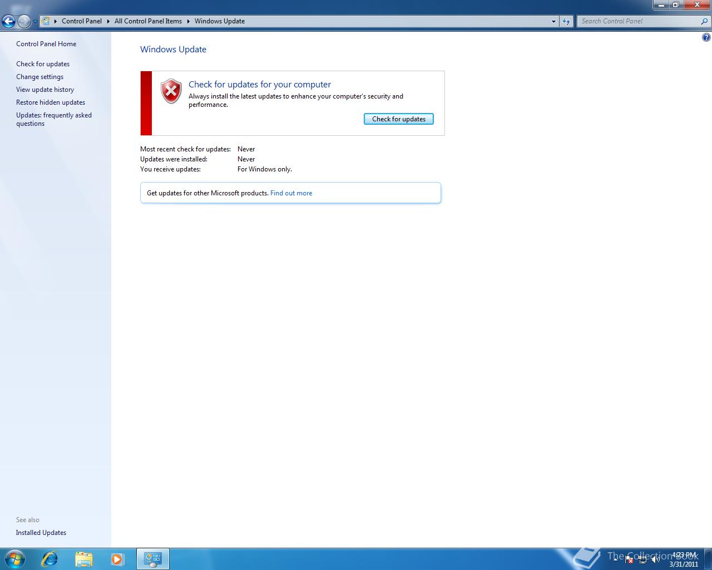Open the recent pages dropdown arrow
This screenshot has width=712, height=570.
[x=35, y=22]
